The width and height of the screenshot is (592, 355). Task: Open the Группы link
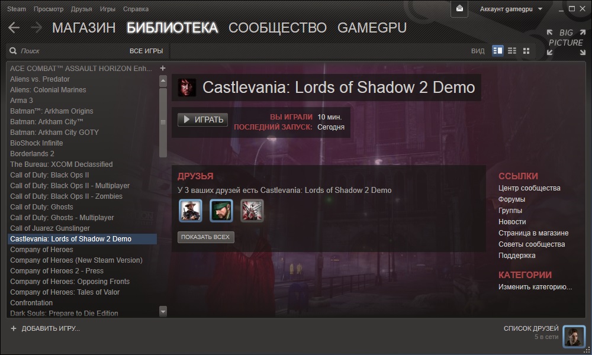pos(510,211)
